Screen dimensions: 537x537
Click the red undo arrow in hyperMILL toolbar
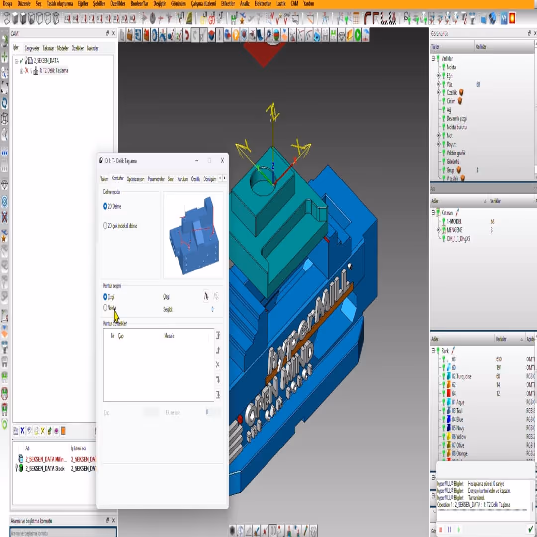[187, 35]
